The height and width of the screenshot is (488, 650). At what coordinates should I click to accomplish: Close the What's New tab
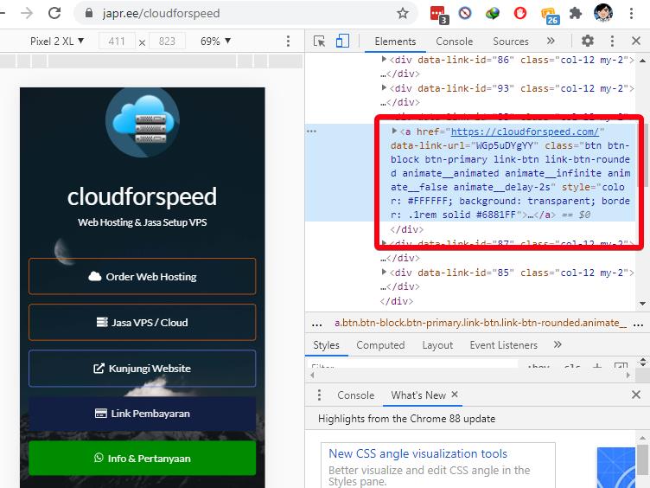click(x=455, y=395)
